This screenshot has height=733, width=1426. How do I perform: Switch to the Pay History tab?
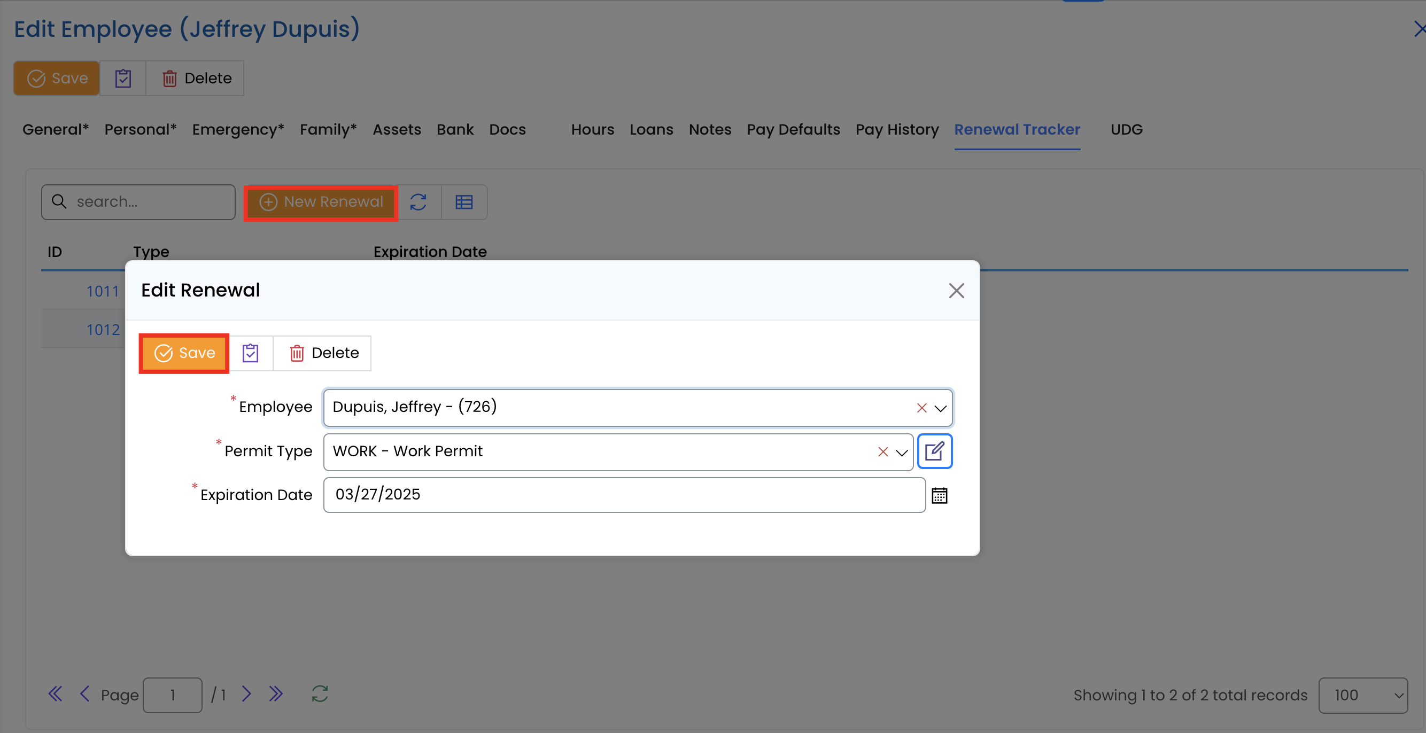click(x=897, y=129)
